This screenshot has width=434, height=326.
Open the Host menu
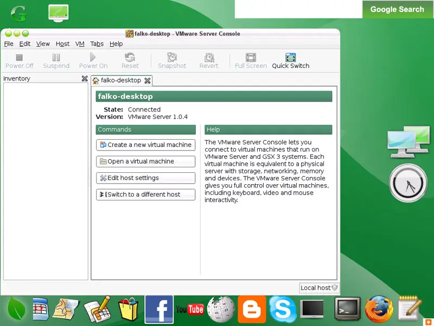(x=62, y=44)
